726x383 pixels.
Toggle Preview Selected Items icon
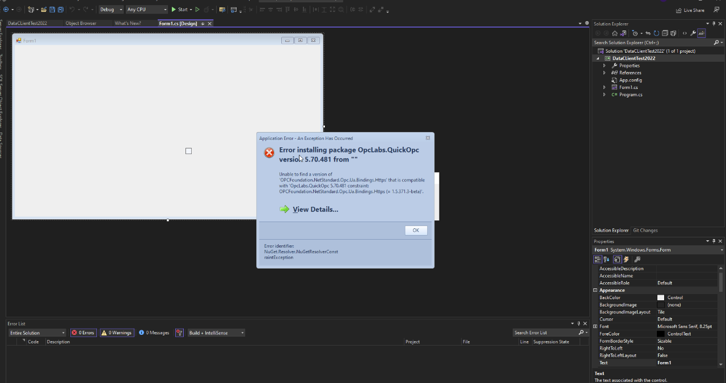(702, 33)
